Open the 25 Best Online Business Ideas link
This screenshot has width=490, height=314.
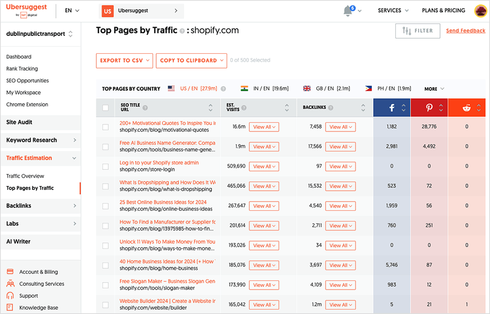163,202
